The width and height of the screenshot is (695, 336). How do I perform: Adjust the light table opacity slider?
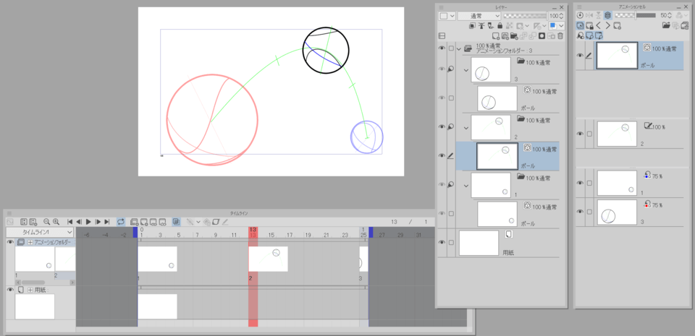(636, 15)
